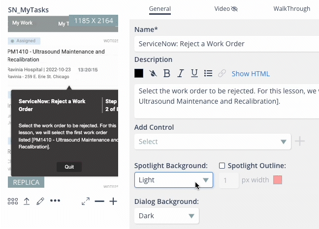Open the black text color picker
Image resolution: width=319 pixels, height=229 pixels.
pos(139,73)
